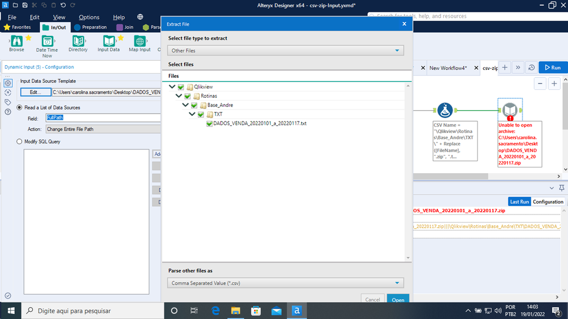Image resolution: width=568 pixels, height=319 pixels.
Task: Open the Help menu
Action: pyautogui.click(x=119, y=17)
